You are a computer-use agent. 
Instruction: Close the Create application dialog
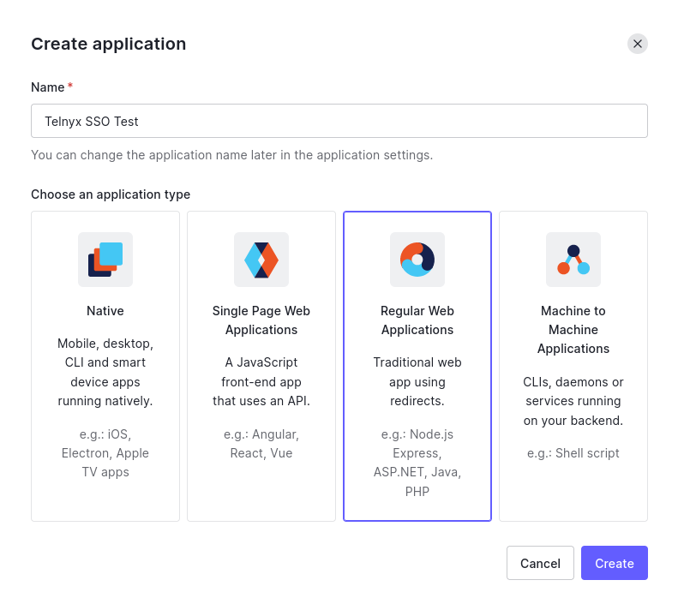point(638,44)
